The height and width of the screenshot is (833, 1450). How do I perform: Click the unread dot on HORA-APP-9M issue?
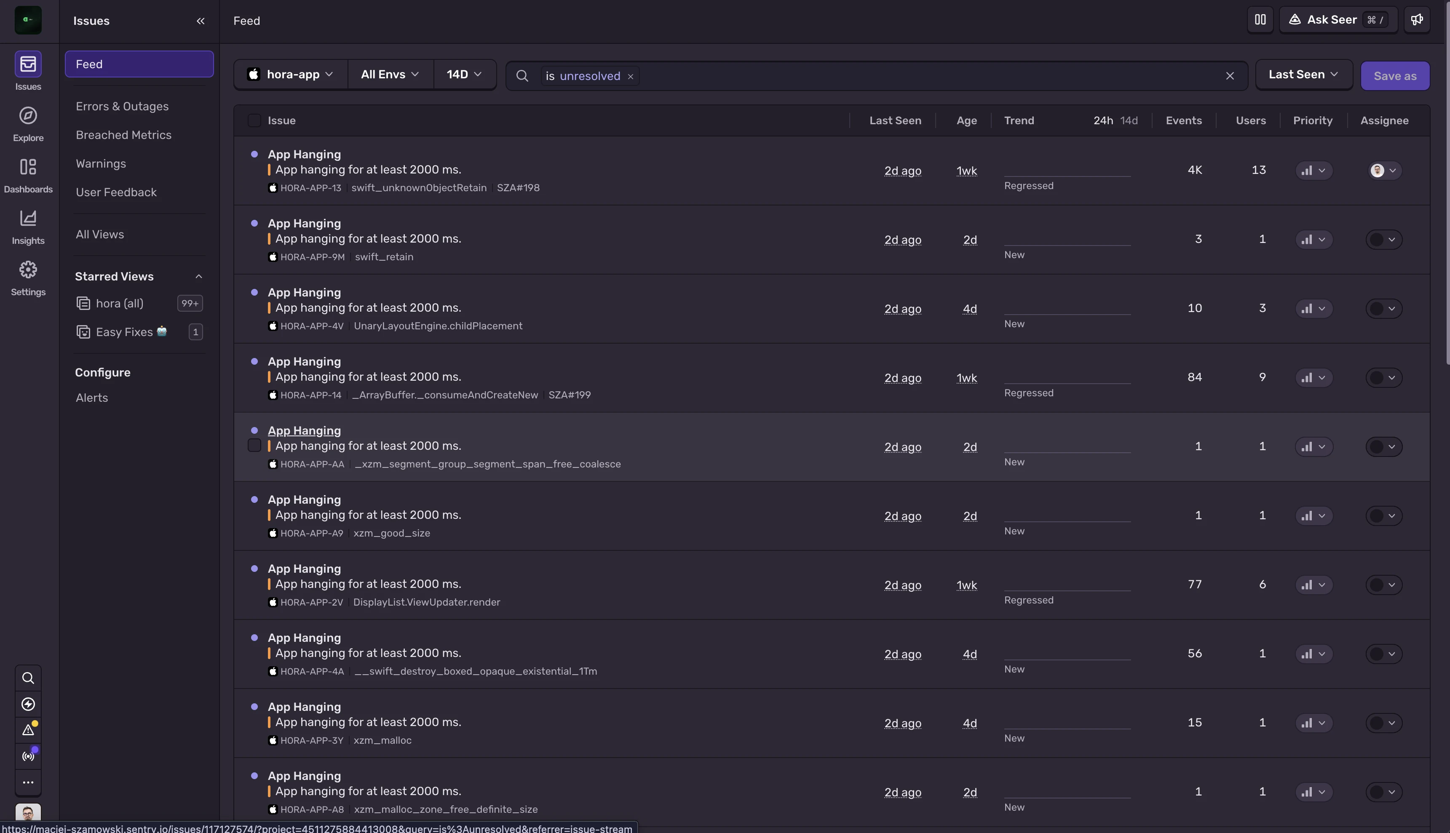254,223
